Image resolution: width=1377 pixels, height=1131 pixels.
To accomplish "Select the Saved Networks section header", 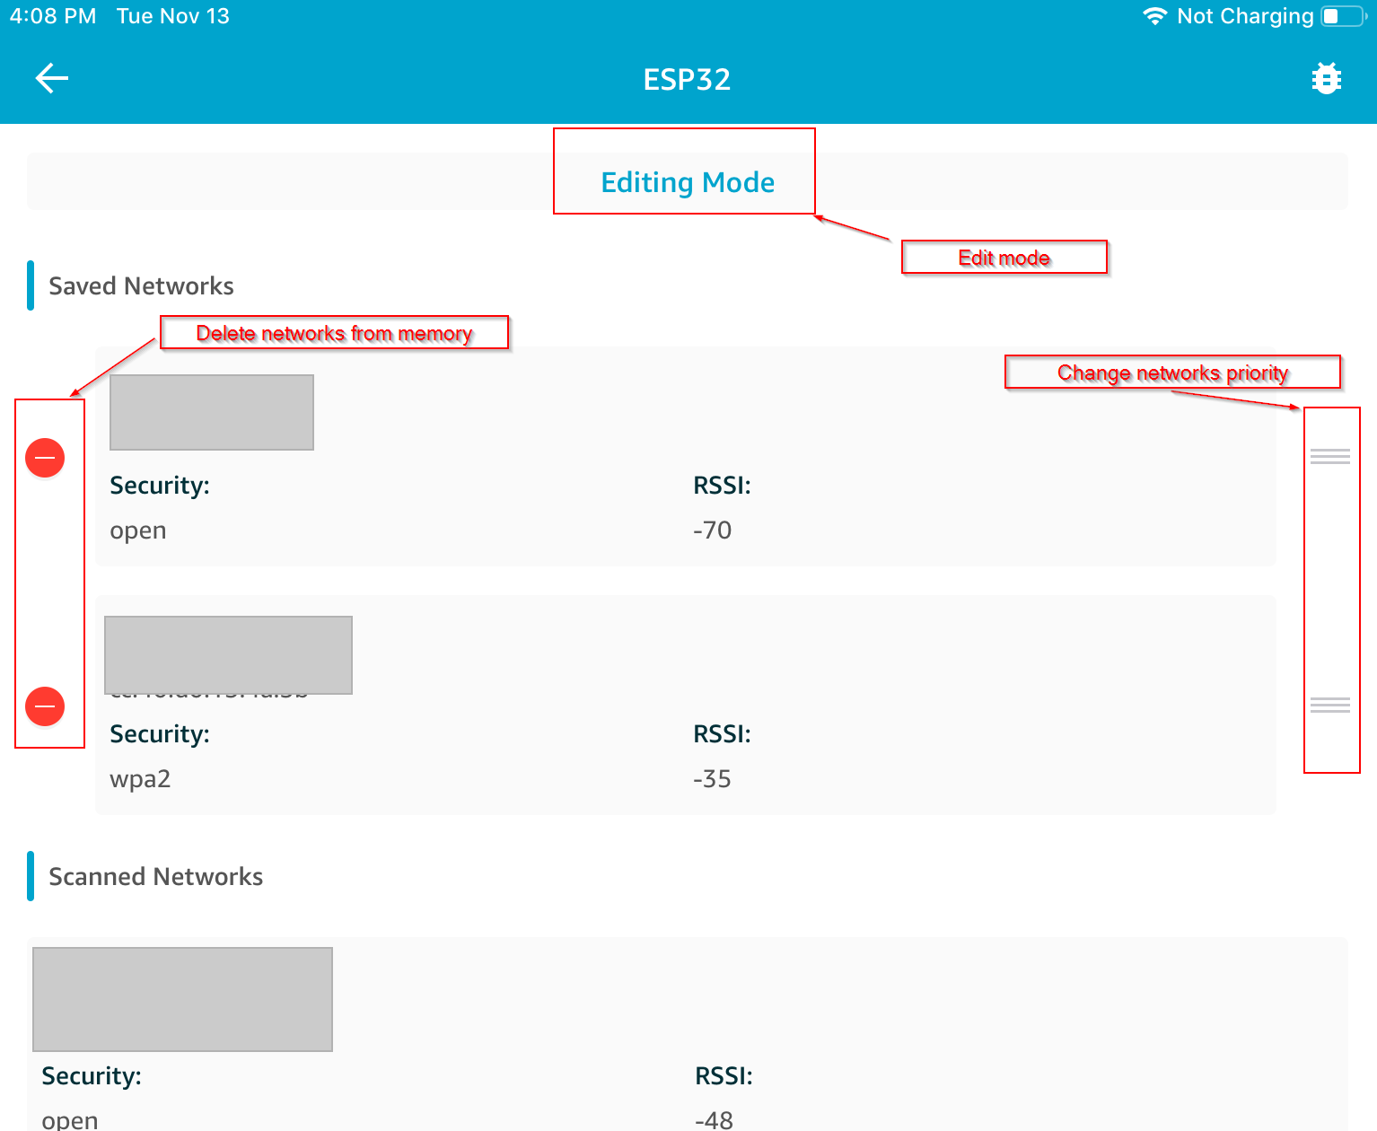I will pyautogui.click(x=141, y=285).
